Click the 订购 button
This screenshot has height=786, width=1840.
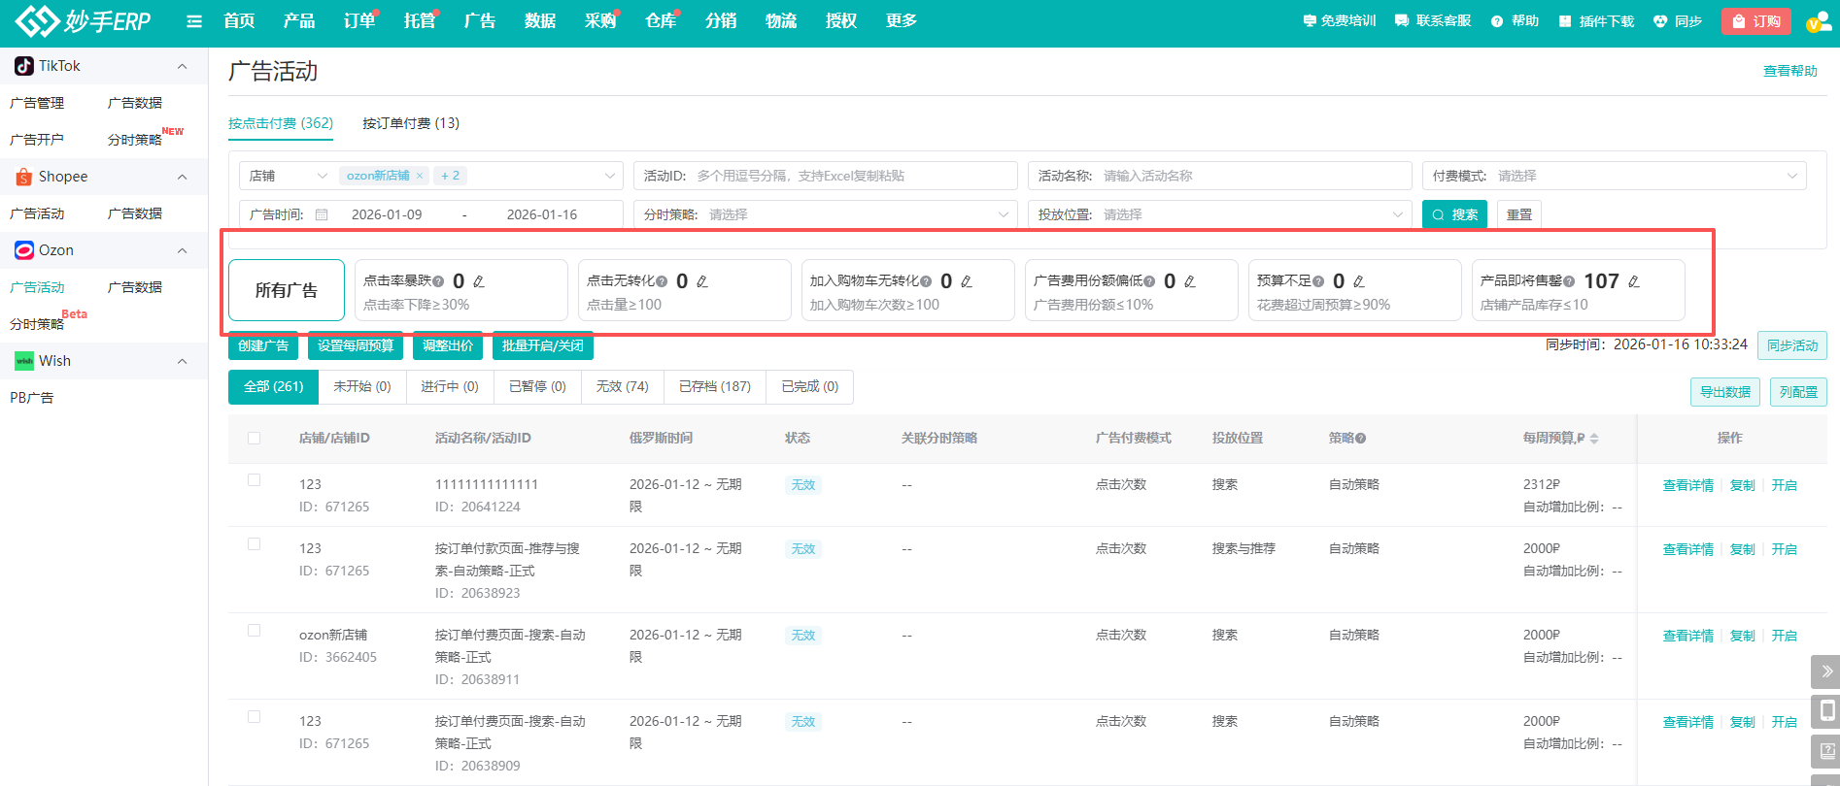coord(1756,21)
